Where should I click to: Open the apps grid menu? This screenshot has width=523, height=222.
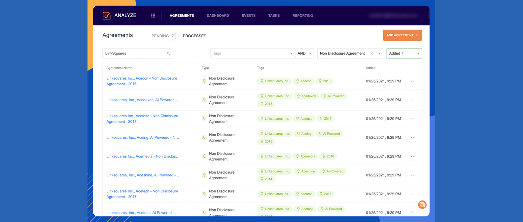pyautogui.click(x=153, y=16)
